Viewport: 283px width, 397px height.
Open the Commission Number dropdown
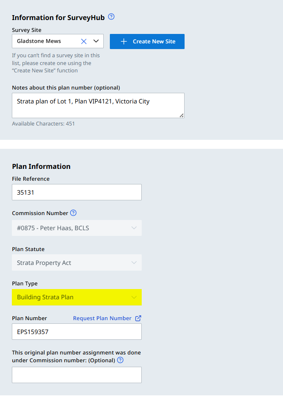[x=77, y=228]
